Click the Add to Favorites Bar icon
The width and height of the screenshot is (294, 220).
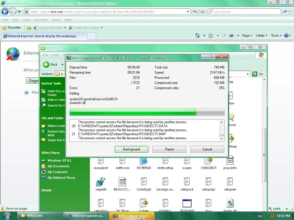pos(29,28)
